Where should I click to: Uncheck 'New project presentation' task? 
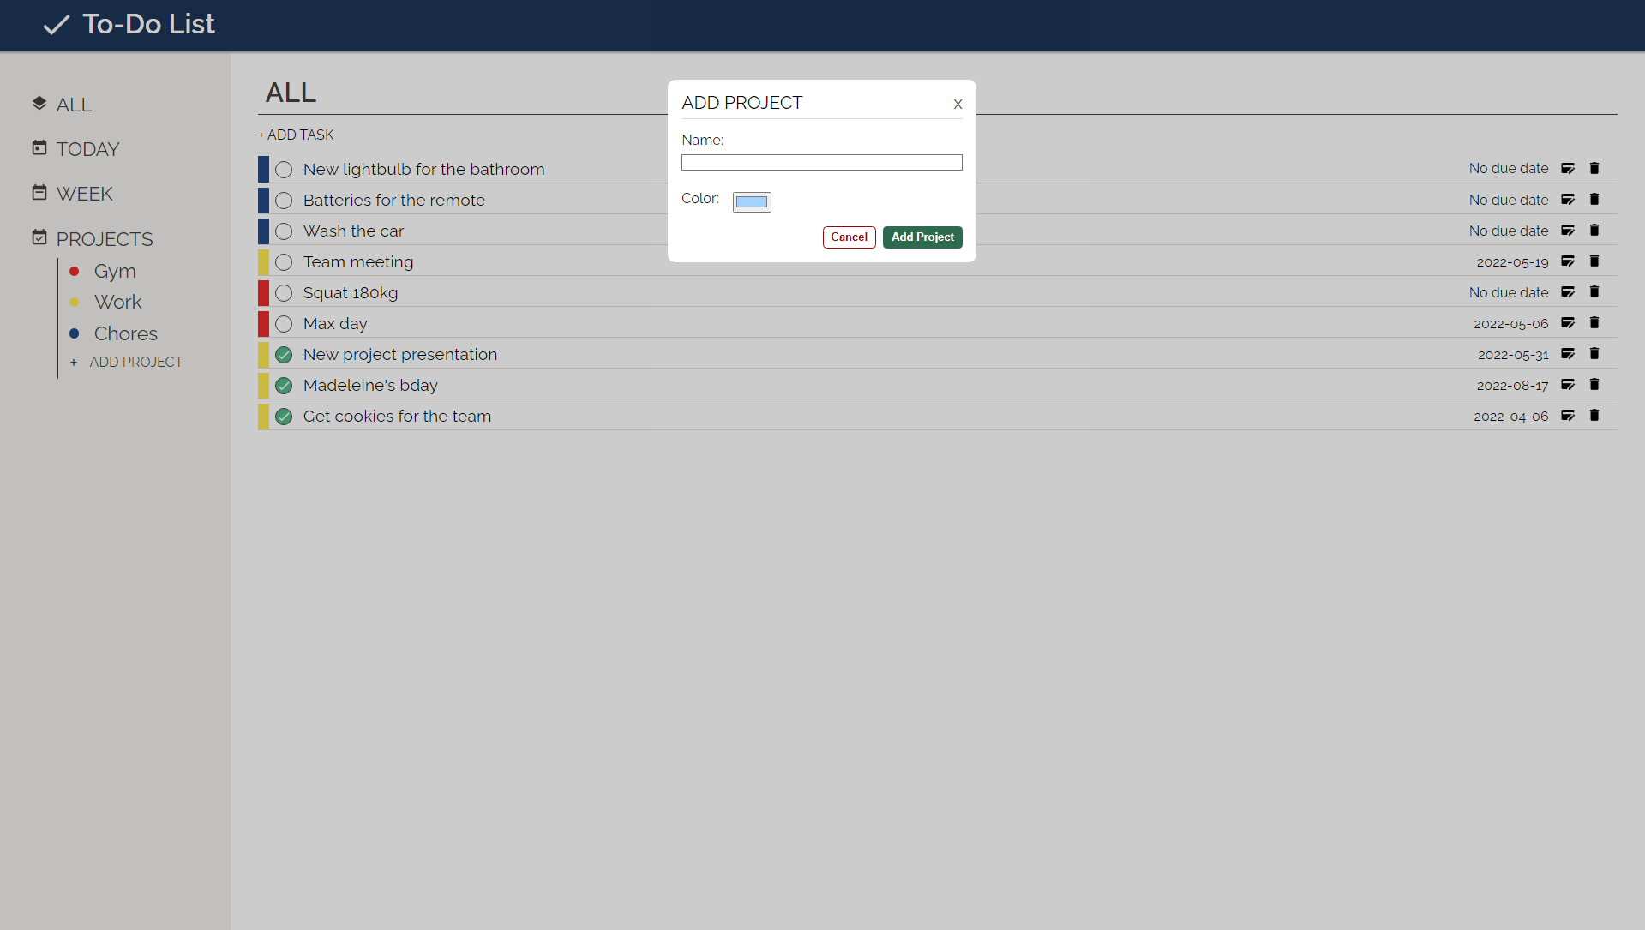click(284, 355)
